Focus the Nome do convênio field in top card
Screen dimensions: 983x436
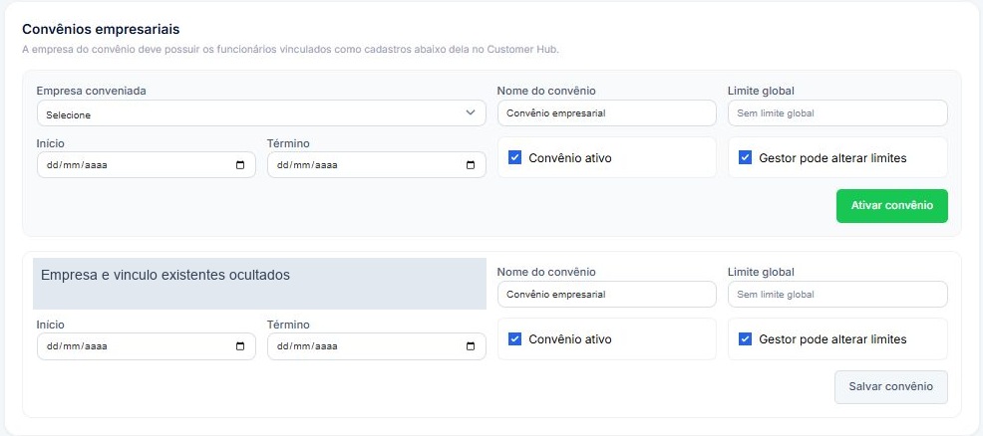click(x=607, y=113)
